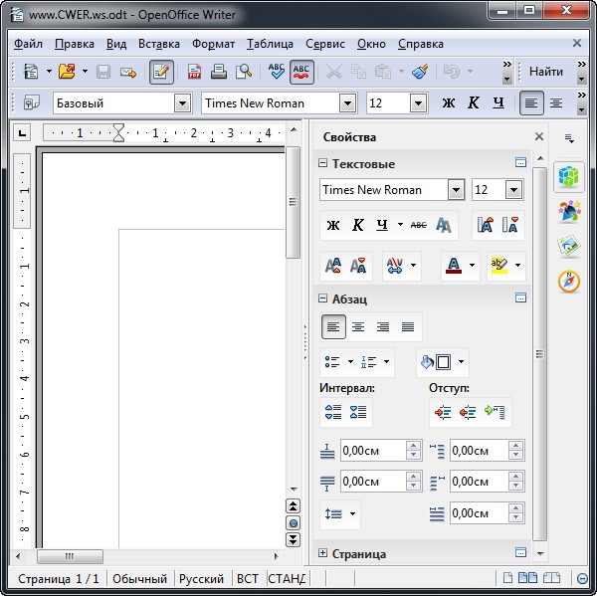
Task: Toggle Edit File mode button
Action: [x=161, y=72]
